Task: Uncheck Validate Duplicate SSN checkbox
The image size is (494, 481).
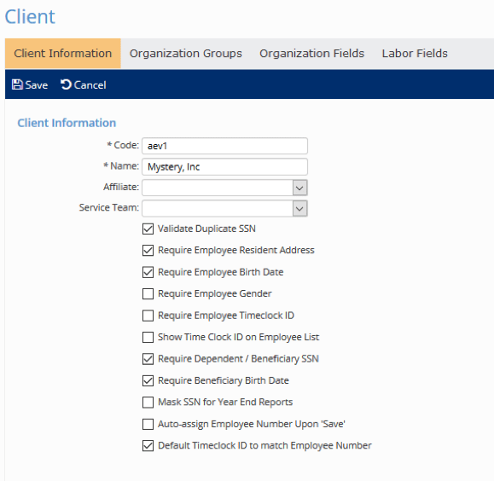Action: point(148,229)
